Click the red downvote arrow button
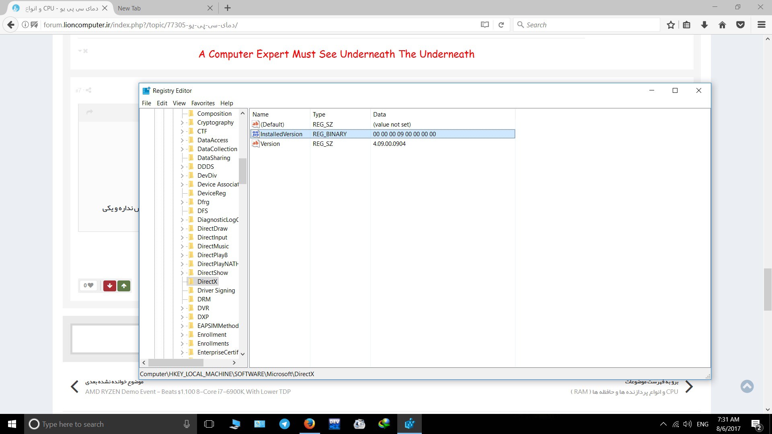This screenshot has width=772, height=434. pos(109,286)
